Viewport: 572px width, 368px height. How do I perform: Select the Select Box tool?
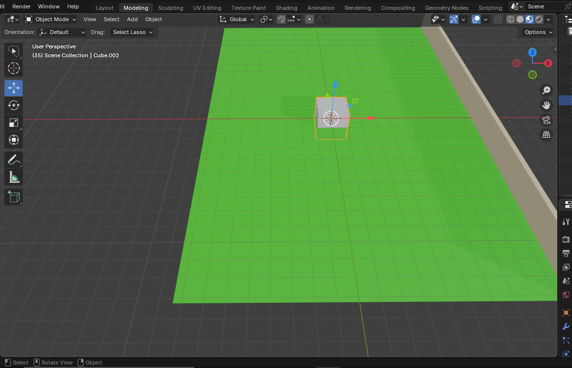point(13,51)
